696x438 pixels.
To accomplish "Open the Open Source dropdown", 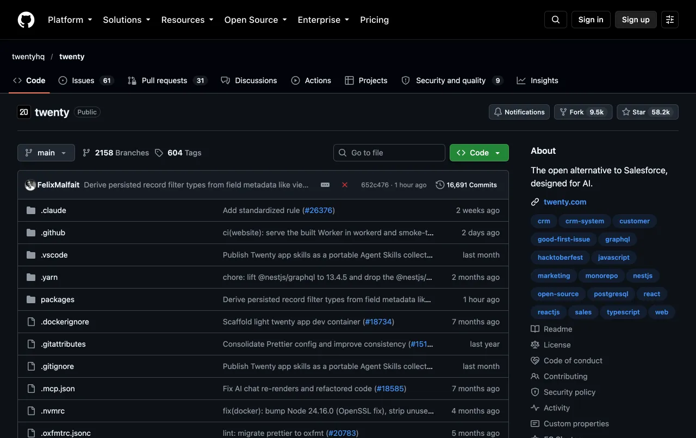I will click(x=256, y=20).
